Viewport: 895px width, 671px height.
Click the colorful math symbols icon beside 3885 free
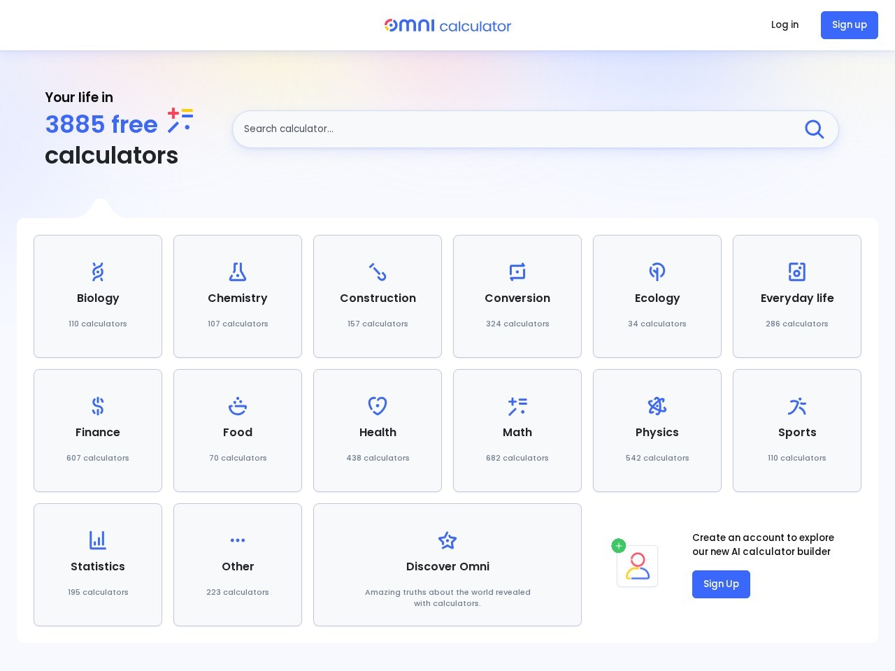(180, 120)
